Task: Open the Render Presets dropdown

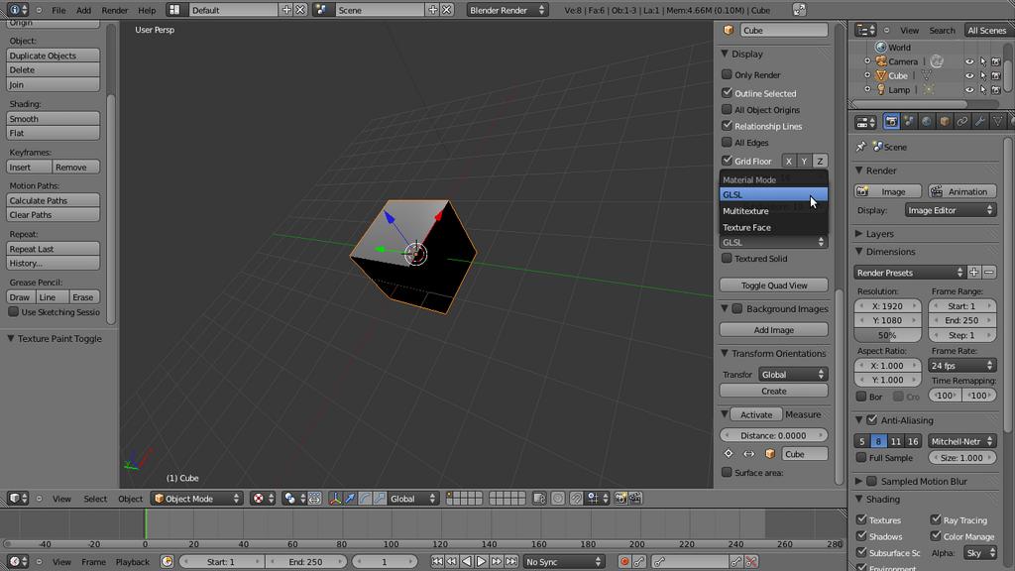Action: pyautogui.click(x=910, y=273)
